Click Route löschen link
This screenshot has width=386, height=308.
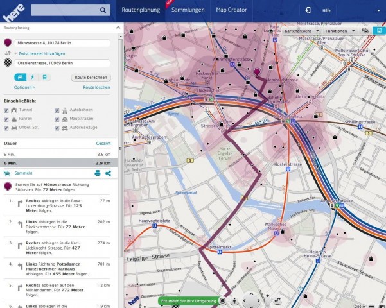(x=96, y=87)
